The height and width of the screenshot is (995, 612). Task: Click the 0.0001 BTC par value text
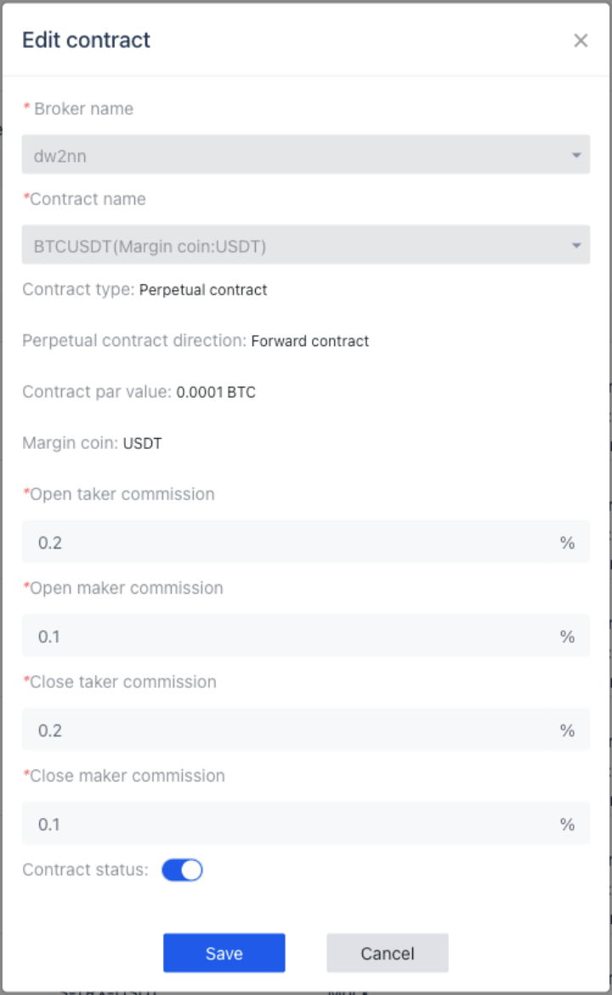click(216, 392)
